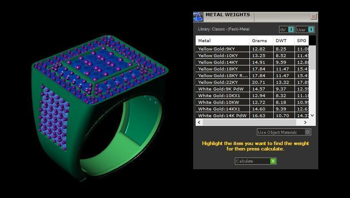Click the vertical scrollbar thumb in metal list
Screen dimensions: 350x198
point(312,58)
